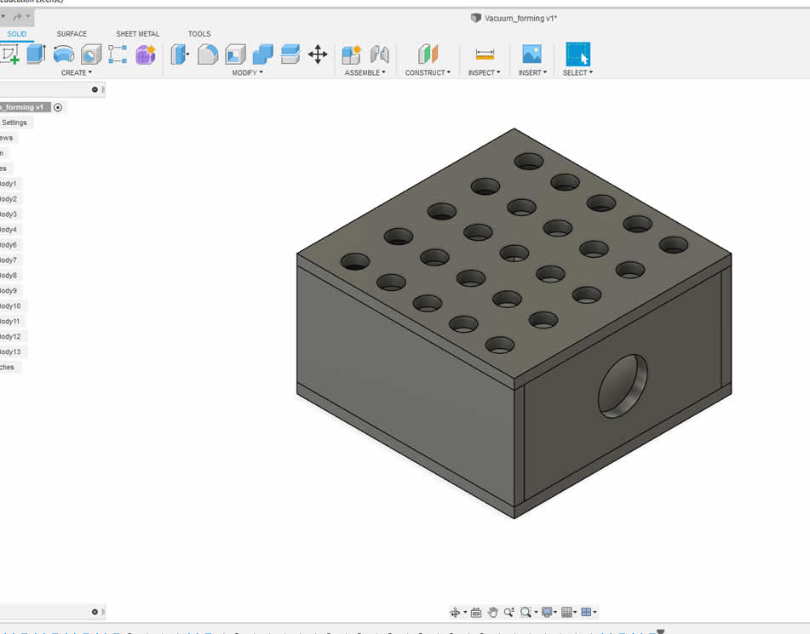
Task: Switch to the SHEET METAL tab
Action: click(x=137, y=34)
